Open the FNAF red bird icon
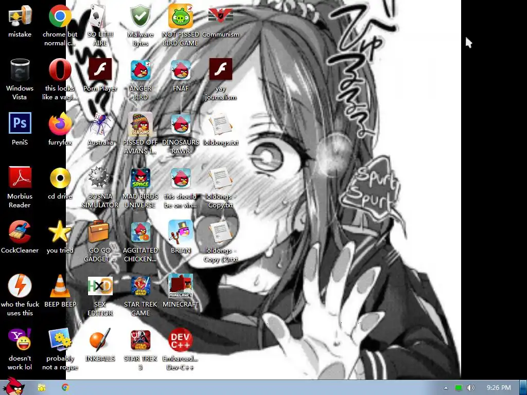Viewport: 527px width, 395px height. coord(181,70)
